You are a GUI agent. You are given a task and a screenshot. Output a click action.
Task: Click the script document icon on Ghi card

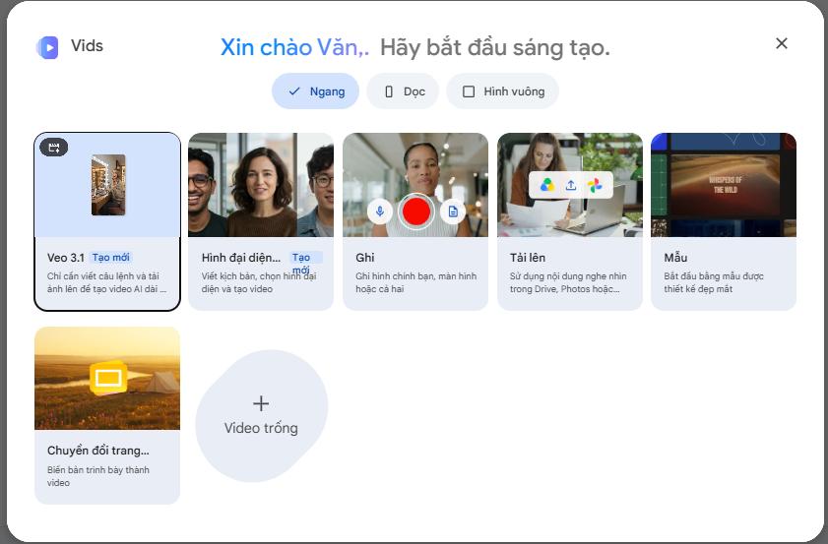point(453,212)
